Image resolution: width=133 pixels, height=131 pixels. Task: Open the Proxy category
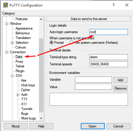click(x=19, y=62)
